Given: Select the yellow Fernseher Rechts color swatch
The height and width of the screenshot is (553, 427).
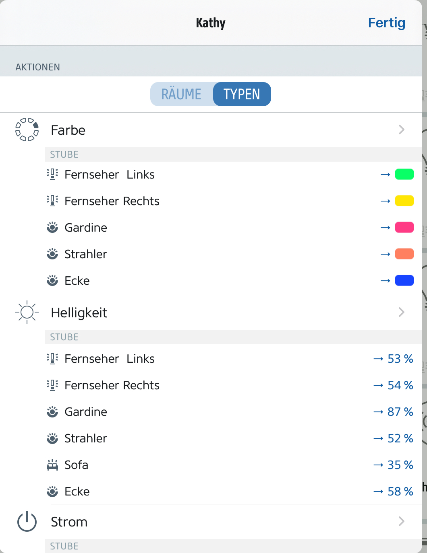Looking at the screenshot, I should 404,201.
